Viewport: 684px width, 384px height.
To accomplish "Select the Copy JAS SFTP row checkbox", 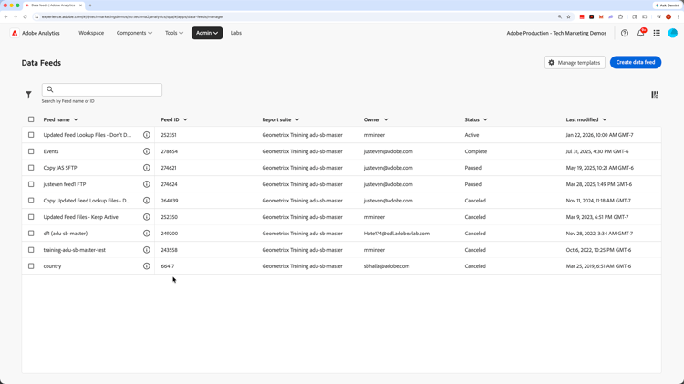I will pos(31,168).
